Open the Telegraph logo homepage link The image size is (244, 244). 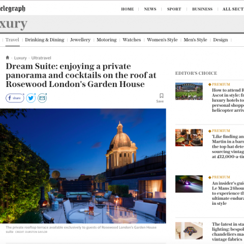pos(13,9)
